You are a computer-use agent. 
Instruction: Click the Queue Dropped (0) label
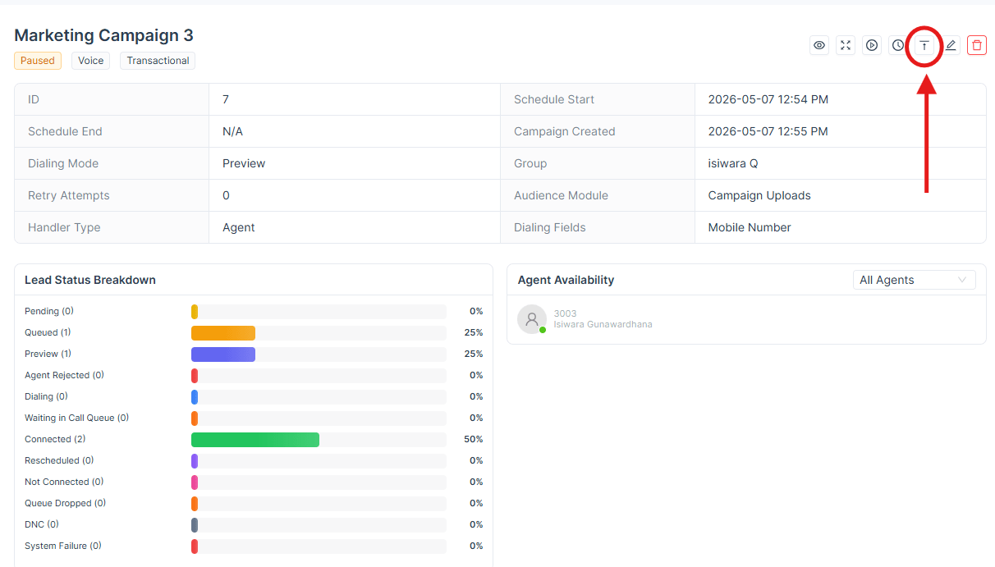point(65,503)
